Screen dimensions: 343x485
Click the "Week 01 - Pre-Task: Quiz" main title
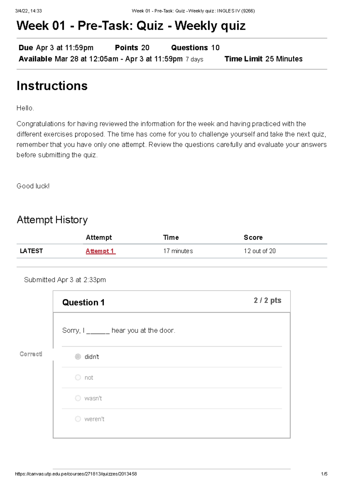pos(131,26)
